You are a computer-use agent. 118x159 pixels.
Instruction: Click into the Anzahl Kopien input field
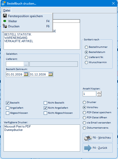(89, 94)
